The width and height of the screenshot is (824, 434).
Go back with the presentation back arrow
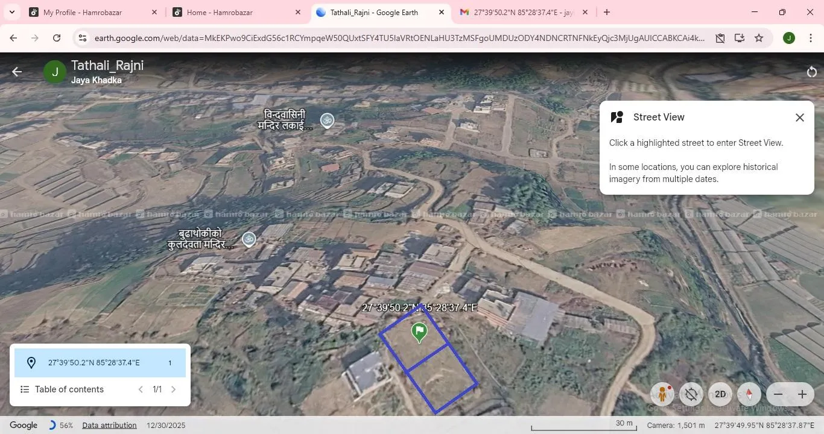[17, 72]
